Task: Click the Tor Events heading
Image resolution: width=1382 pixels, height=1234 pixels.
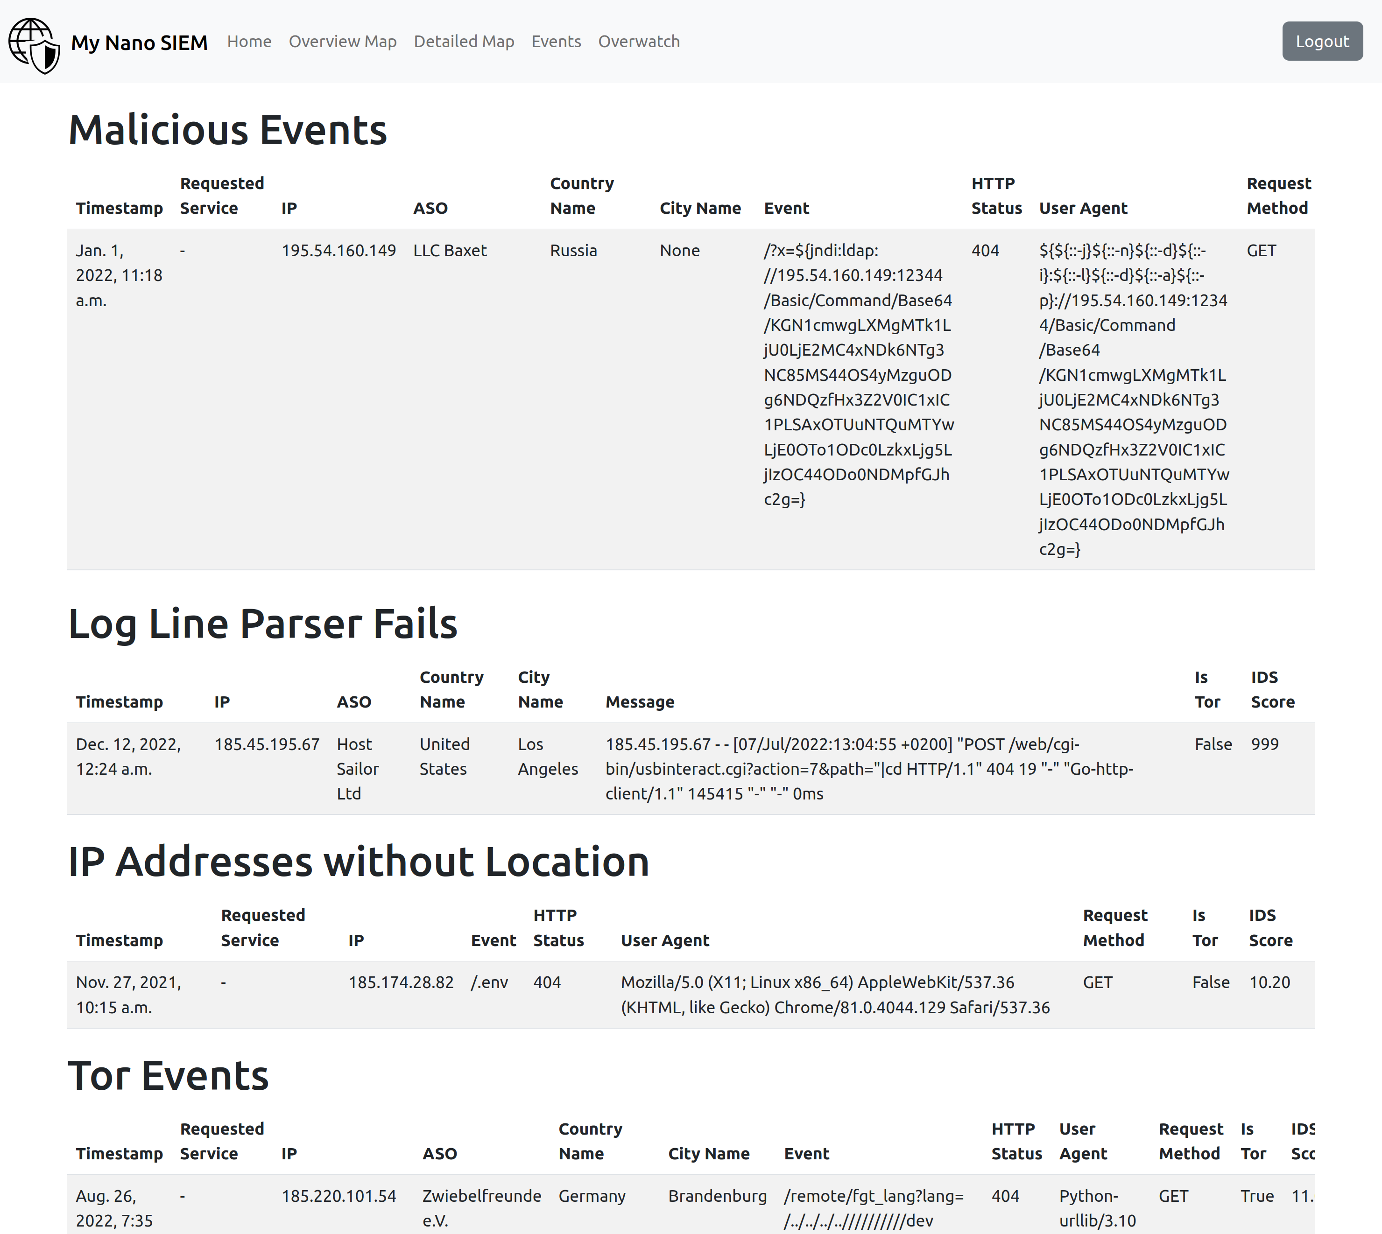Action: [168, 1076]
